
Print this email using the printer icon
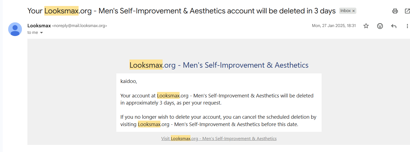(395, 11)
